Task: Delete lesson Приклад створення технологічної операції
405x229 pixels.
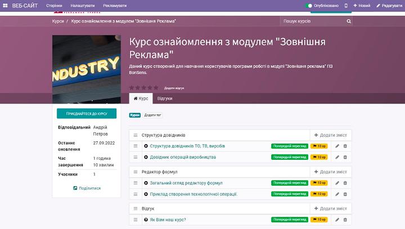Action: (x=345, y=194)
